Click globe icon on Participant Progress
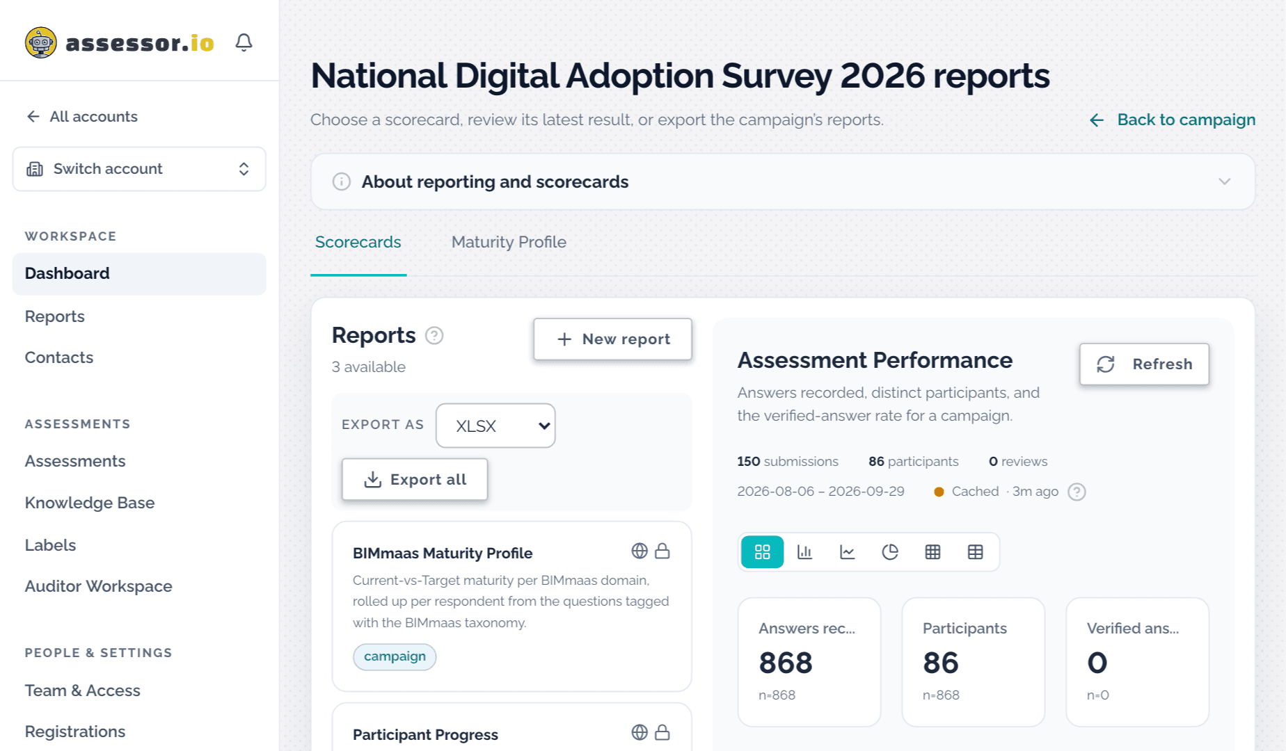 point(640,732)
